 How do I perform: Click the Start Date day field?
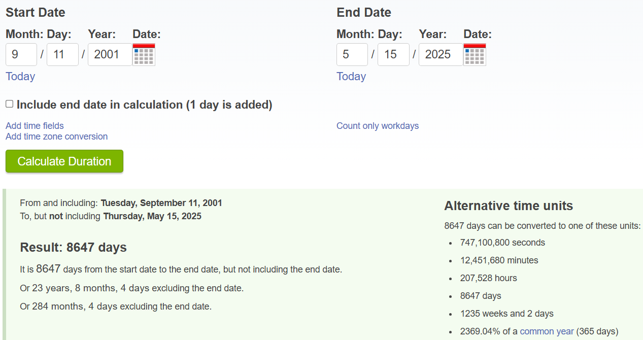click(x=62, y=54)
